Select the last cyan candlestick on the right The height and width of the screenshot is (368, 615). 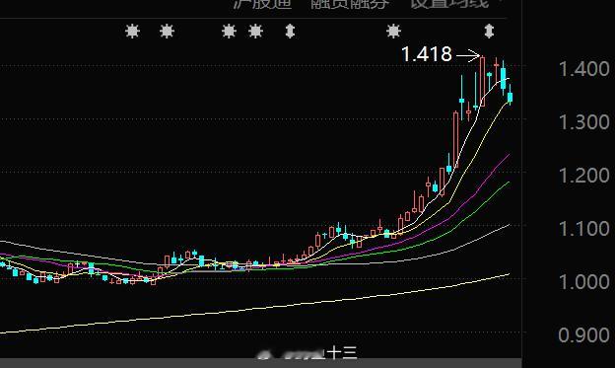tap(510, 97)
